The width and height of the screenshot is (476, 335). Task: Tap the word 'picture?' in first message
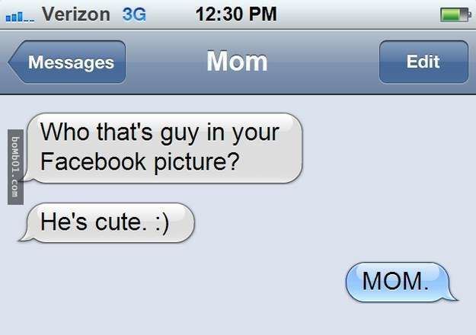click(x=196, y=163)
